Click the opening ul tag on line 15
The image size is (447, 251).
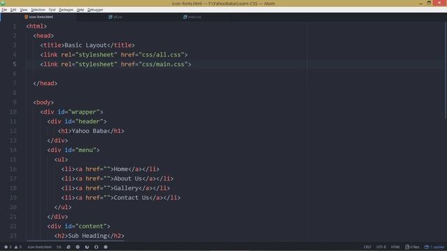tap(61, 160)
